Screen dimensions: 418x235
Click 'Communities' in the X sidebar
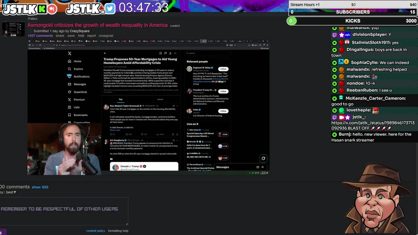(x=82, y=122)
